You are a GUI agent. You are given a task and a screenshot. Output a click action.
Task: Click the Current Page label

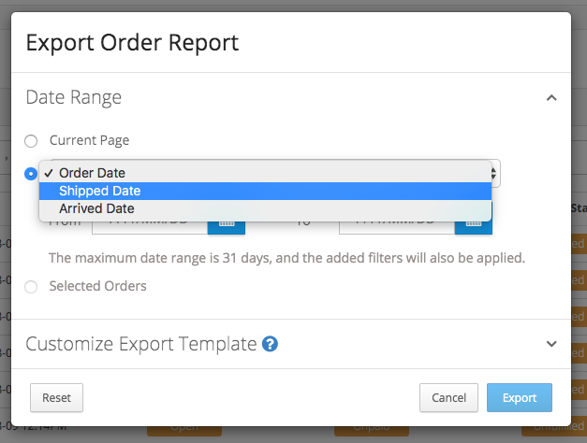click(90, 140)
